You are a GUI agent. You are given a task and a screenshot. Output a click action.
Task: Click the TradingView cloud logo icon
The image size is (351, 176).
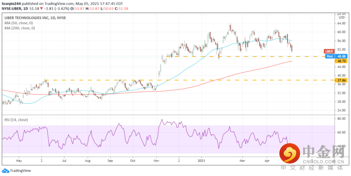click(5, 171)
